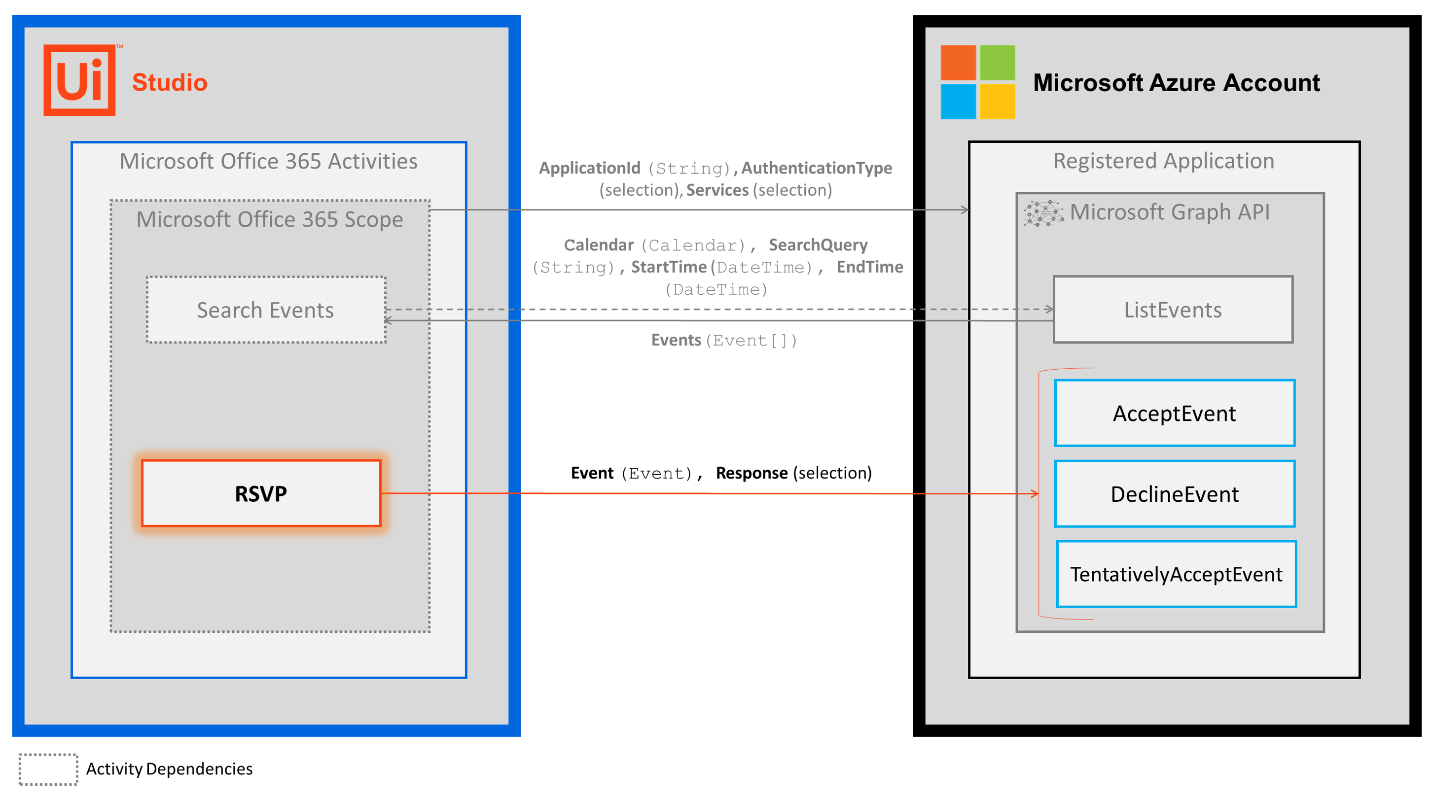Screen dimensions: 1432x797
Task: Click the Event, Response parameter label
Action: [721, 473]
